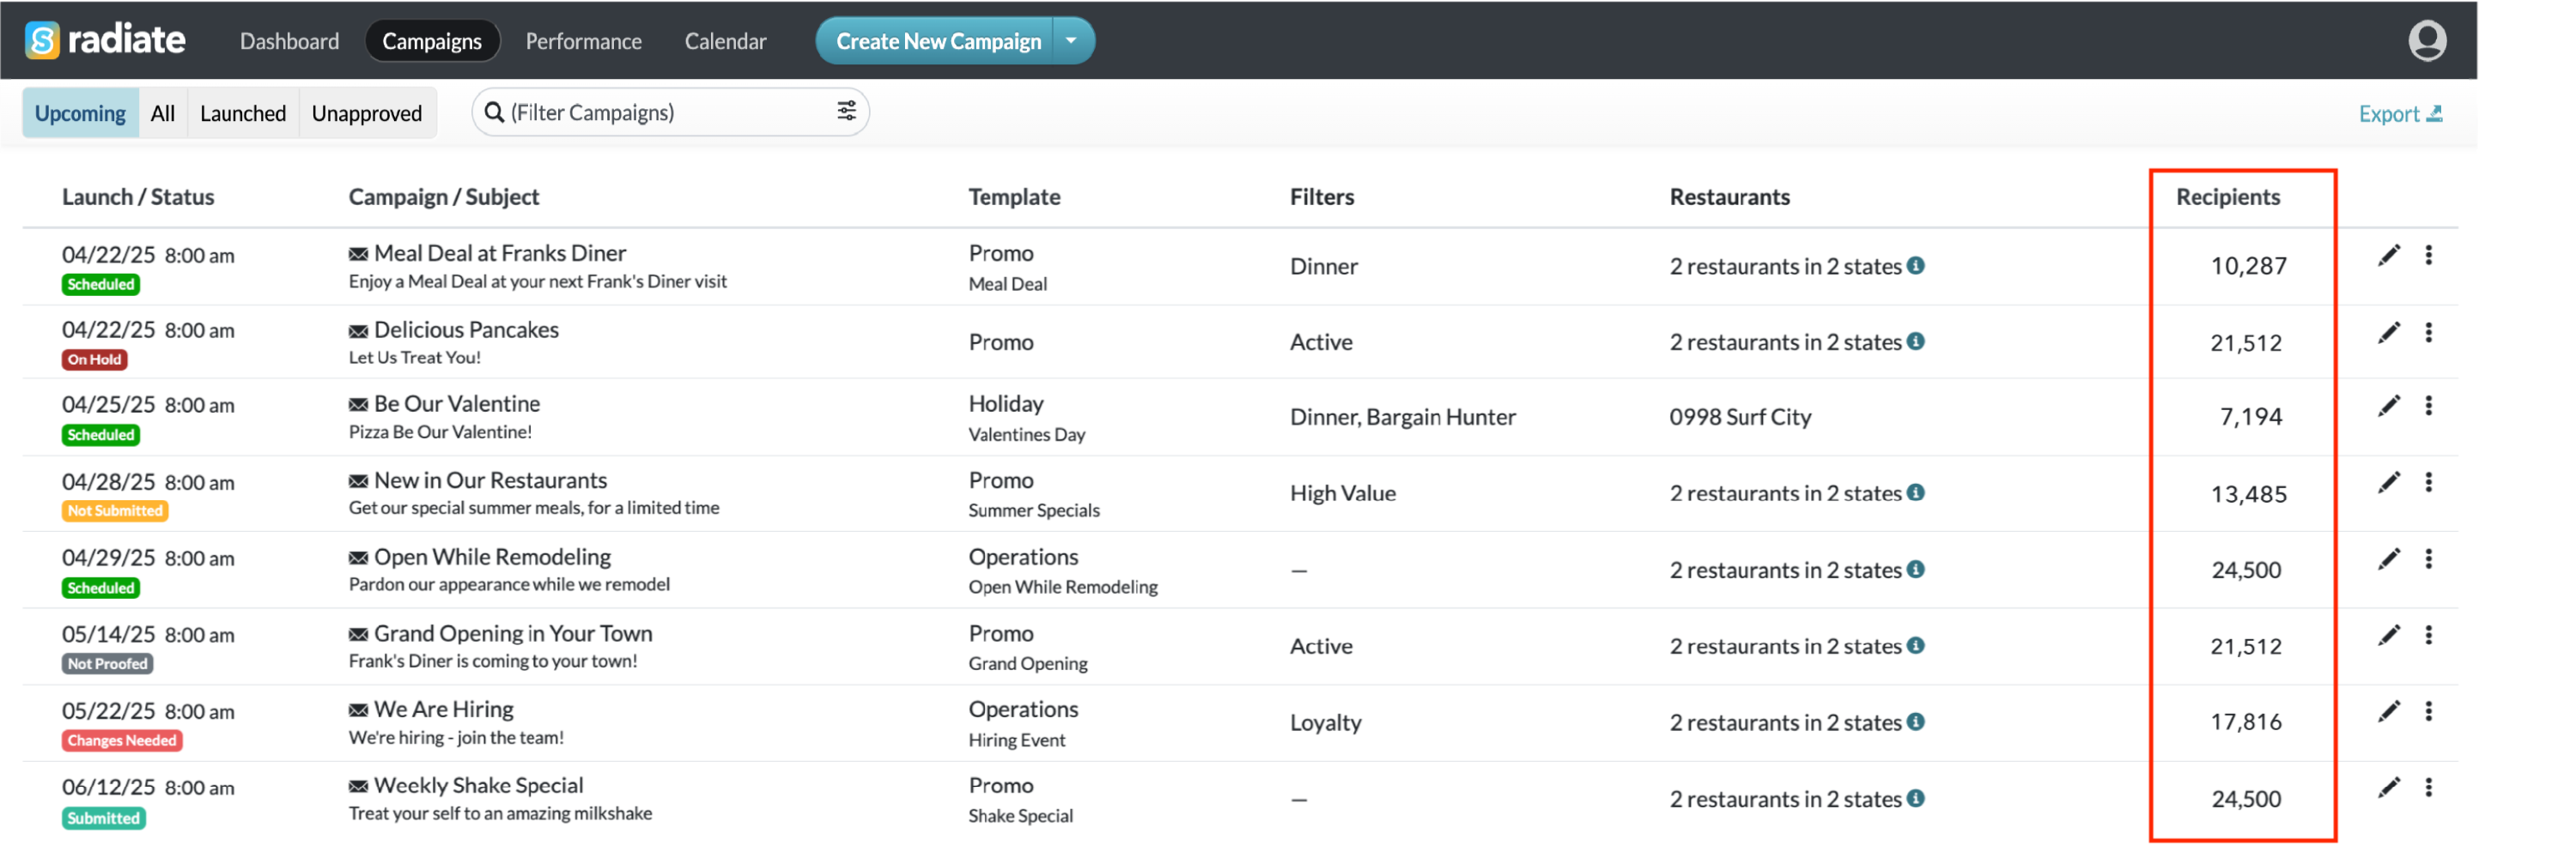Open filter options sliders icon
This screenshot has height=858, width=2576.
pos(846,112)
